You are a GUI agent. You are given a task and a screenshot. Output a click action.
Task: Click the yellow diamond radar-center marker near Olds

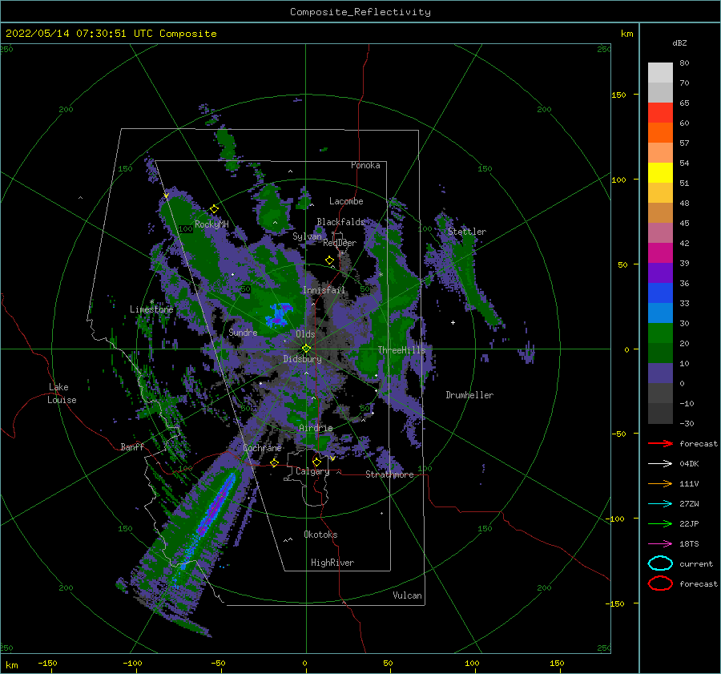point(306,349)
